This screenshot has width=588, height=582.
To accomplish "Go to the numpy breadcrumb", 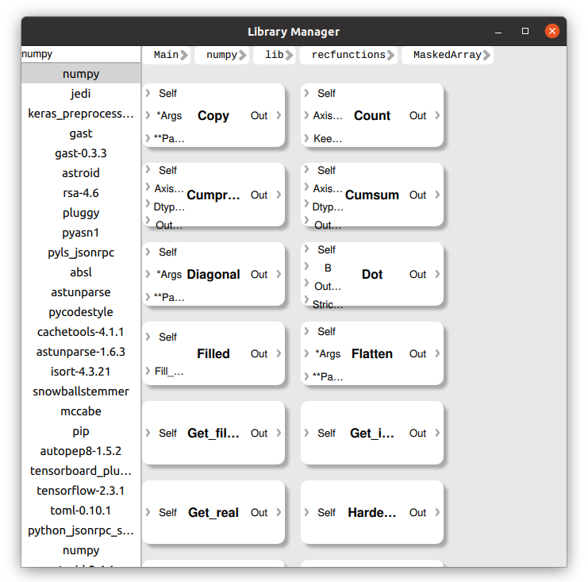I will pyautogui.click(x=221, y=55).
